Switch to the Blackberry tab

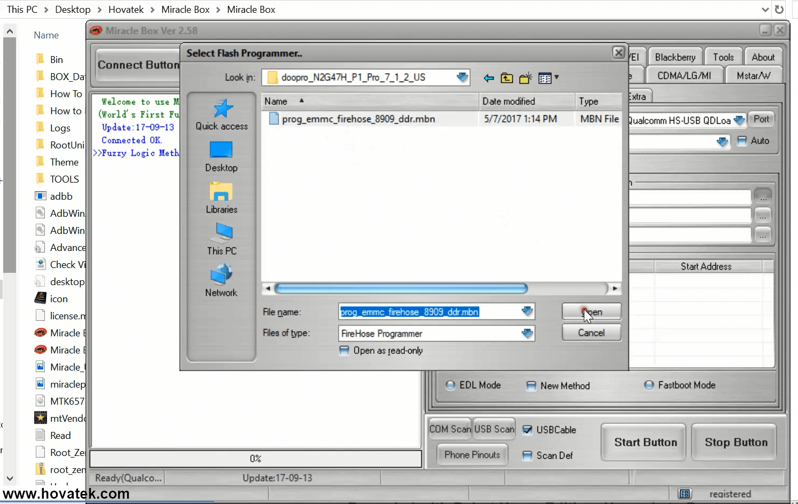(x=675, y=57)
